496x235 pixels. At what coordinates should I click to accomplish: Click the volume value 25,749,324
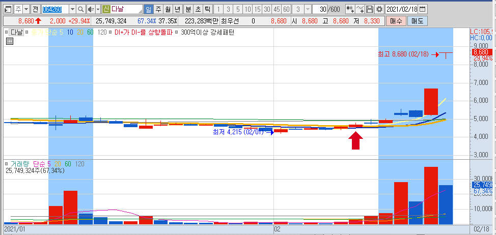(111, 21)
